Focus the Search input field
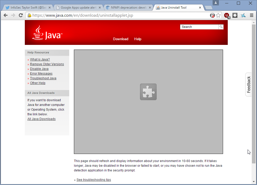Screen dimensions: 257x185 [x=199, y=27]
